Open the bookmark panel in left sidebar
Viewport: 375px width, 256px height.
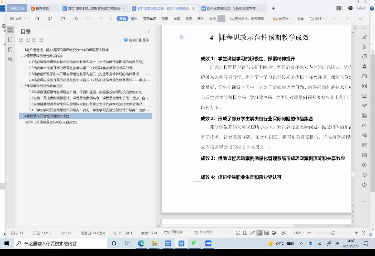[10, 49]
